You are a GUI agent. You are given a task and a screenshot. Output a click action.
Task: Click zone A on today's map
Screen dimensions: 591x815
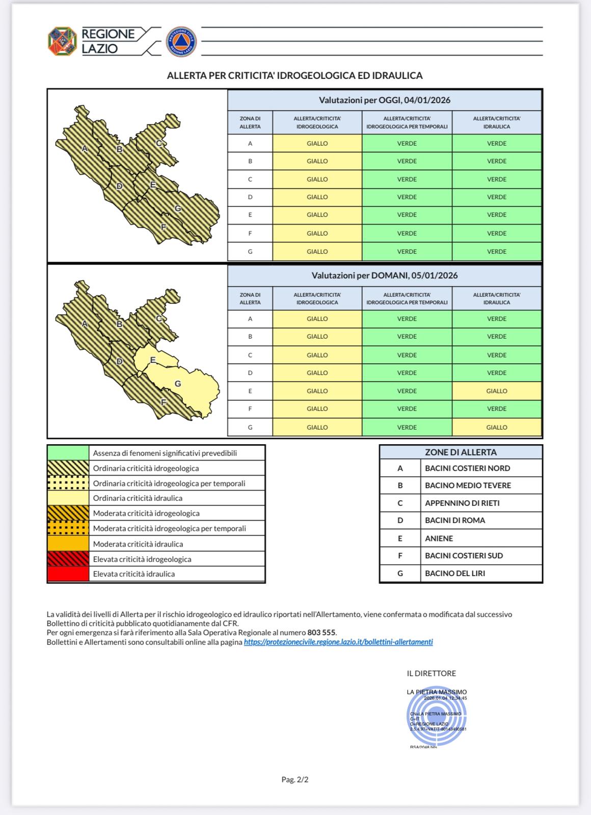tap(85, 148)
